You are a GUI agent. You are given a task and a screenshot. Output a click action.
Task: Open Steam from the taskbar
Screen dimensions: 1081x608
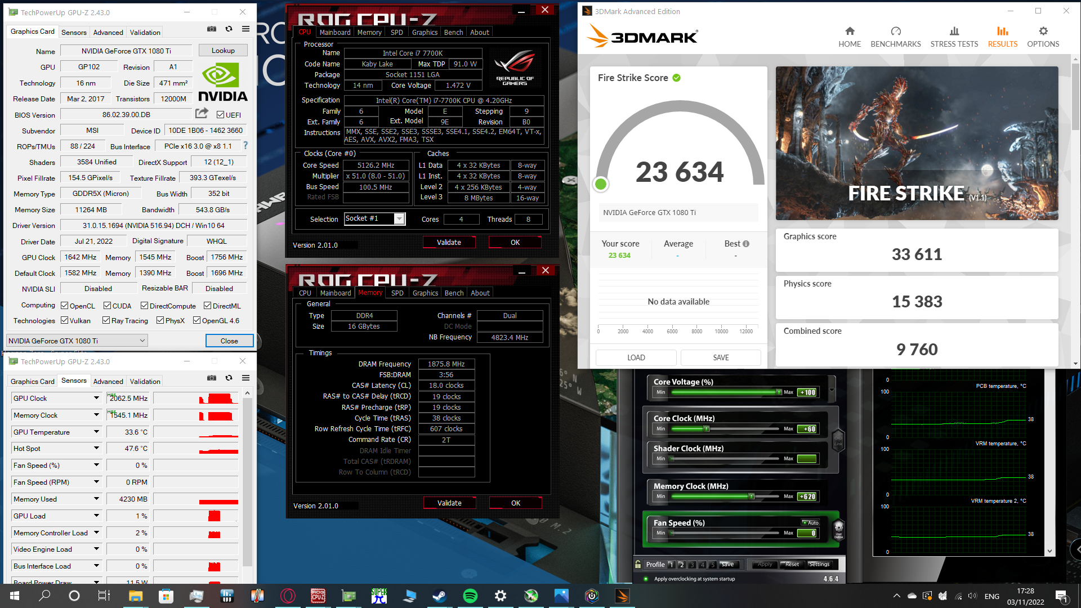coord(439,596)
